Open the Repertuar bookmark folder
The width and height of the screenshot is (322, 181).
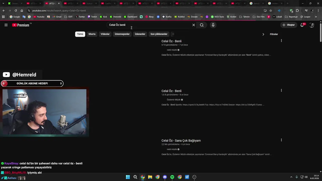click(291, 17)
